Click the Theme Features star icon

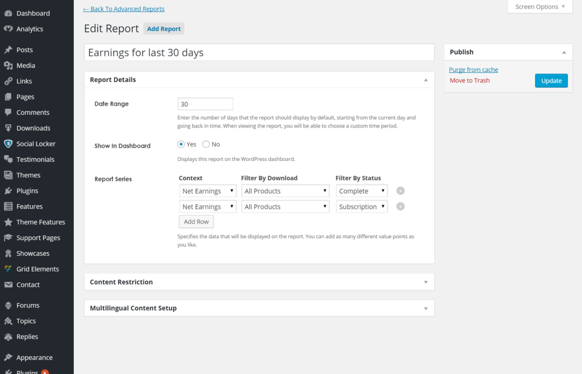point(8,222)
